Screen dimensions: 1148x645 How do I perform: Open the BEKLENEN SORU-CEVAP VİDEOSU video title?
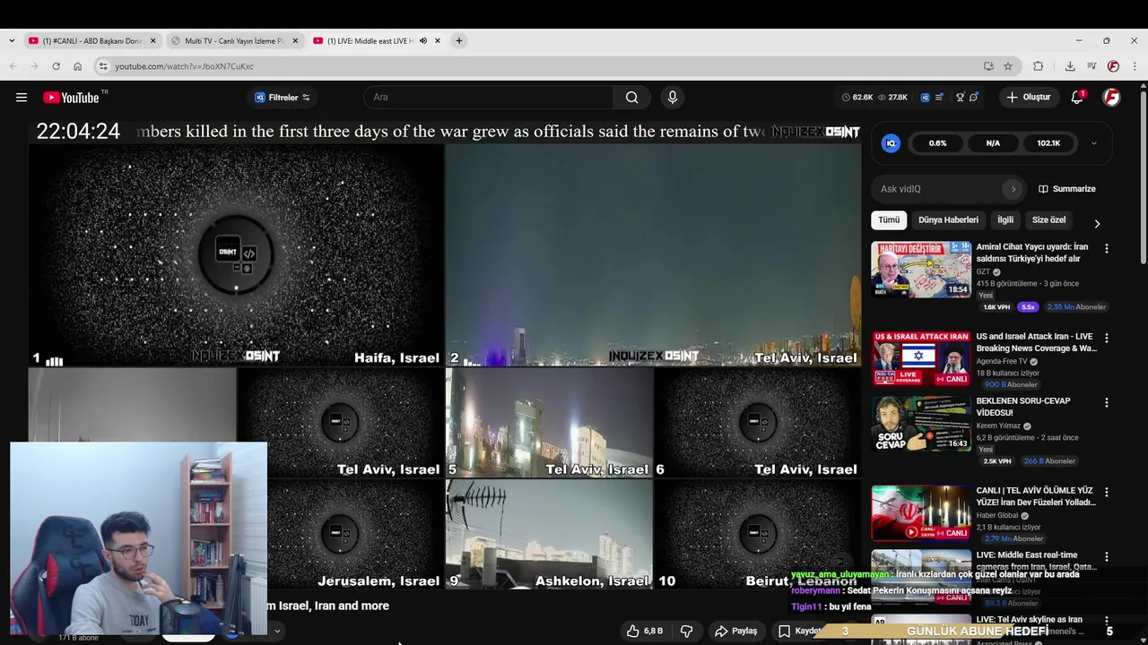1023,407
